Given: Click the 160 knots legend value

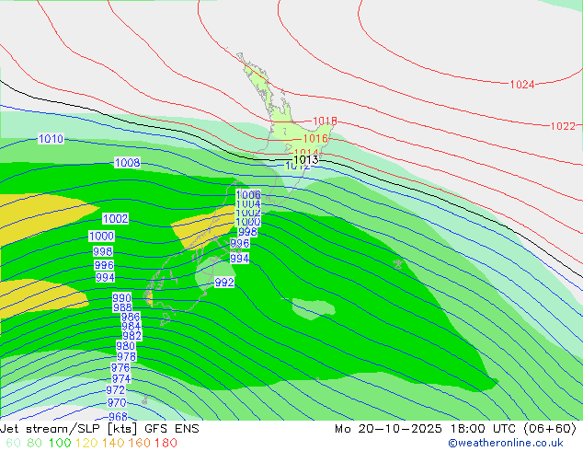Looking at the screenshot, I should tap(140, 444).
